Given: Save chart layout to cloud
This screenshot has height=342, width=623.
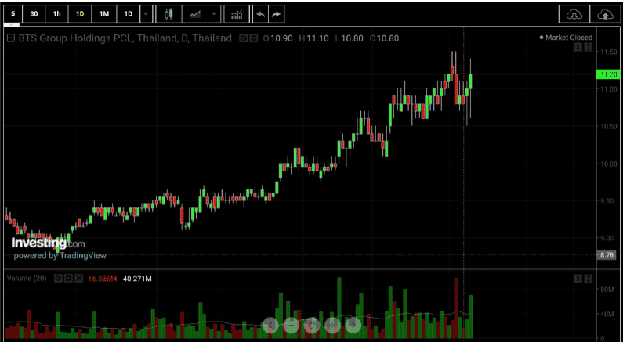Looking at the screenshot, I should tap(605, 14).
